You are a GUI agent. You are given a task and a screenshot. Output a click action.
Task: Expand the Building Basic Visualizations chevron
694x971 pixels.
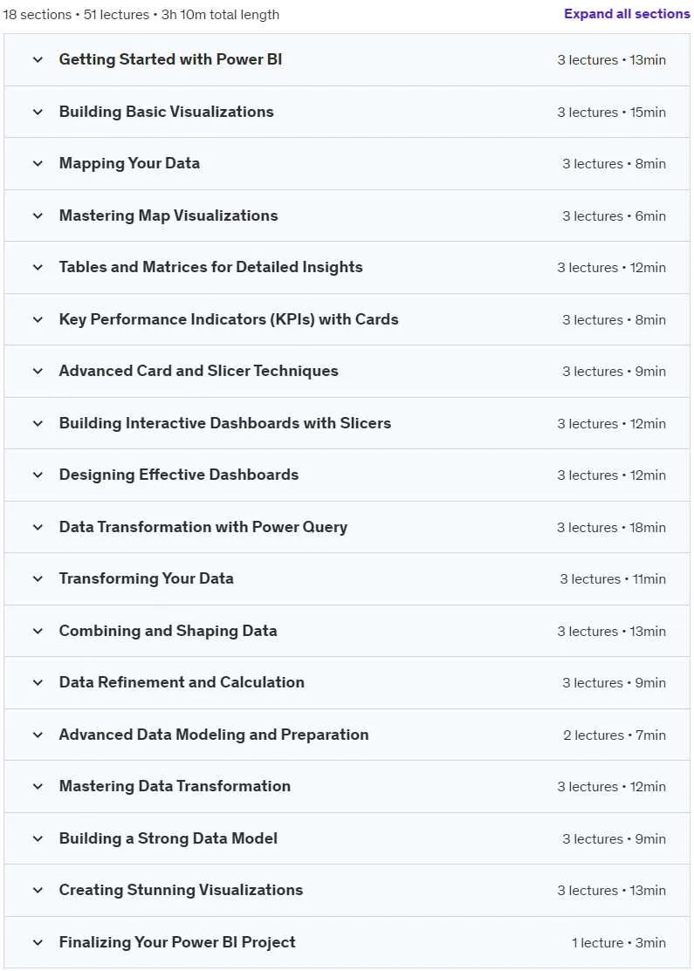(38, 112)
